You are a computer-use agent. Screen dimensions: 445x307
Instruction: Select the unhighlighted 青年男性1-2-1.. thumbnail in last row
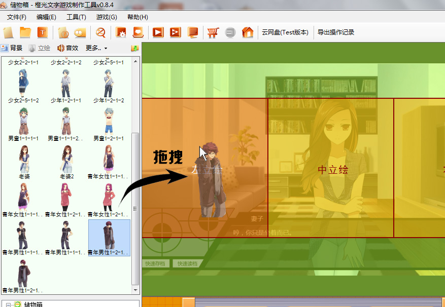pyautogui.click(x=23, y=276)
